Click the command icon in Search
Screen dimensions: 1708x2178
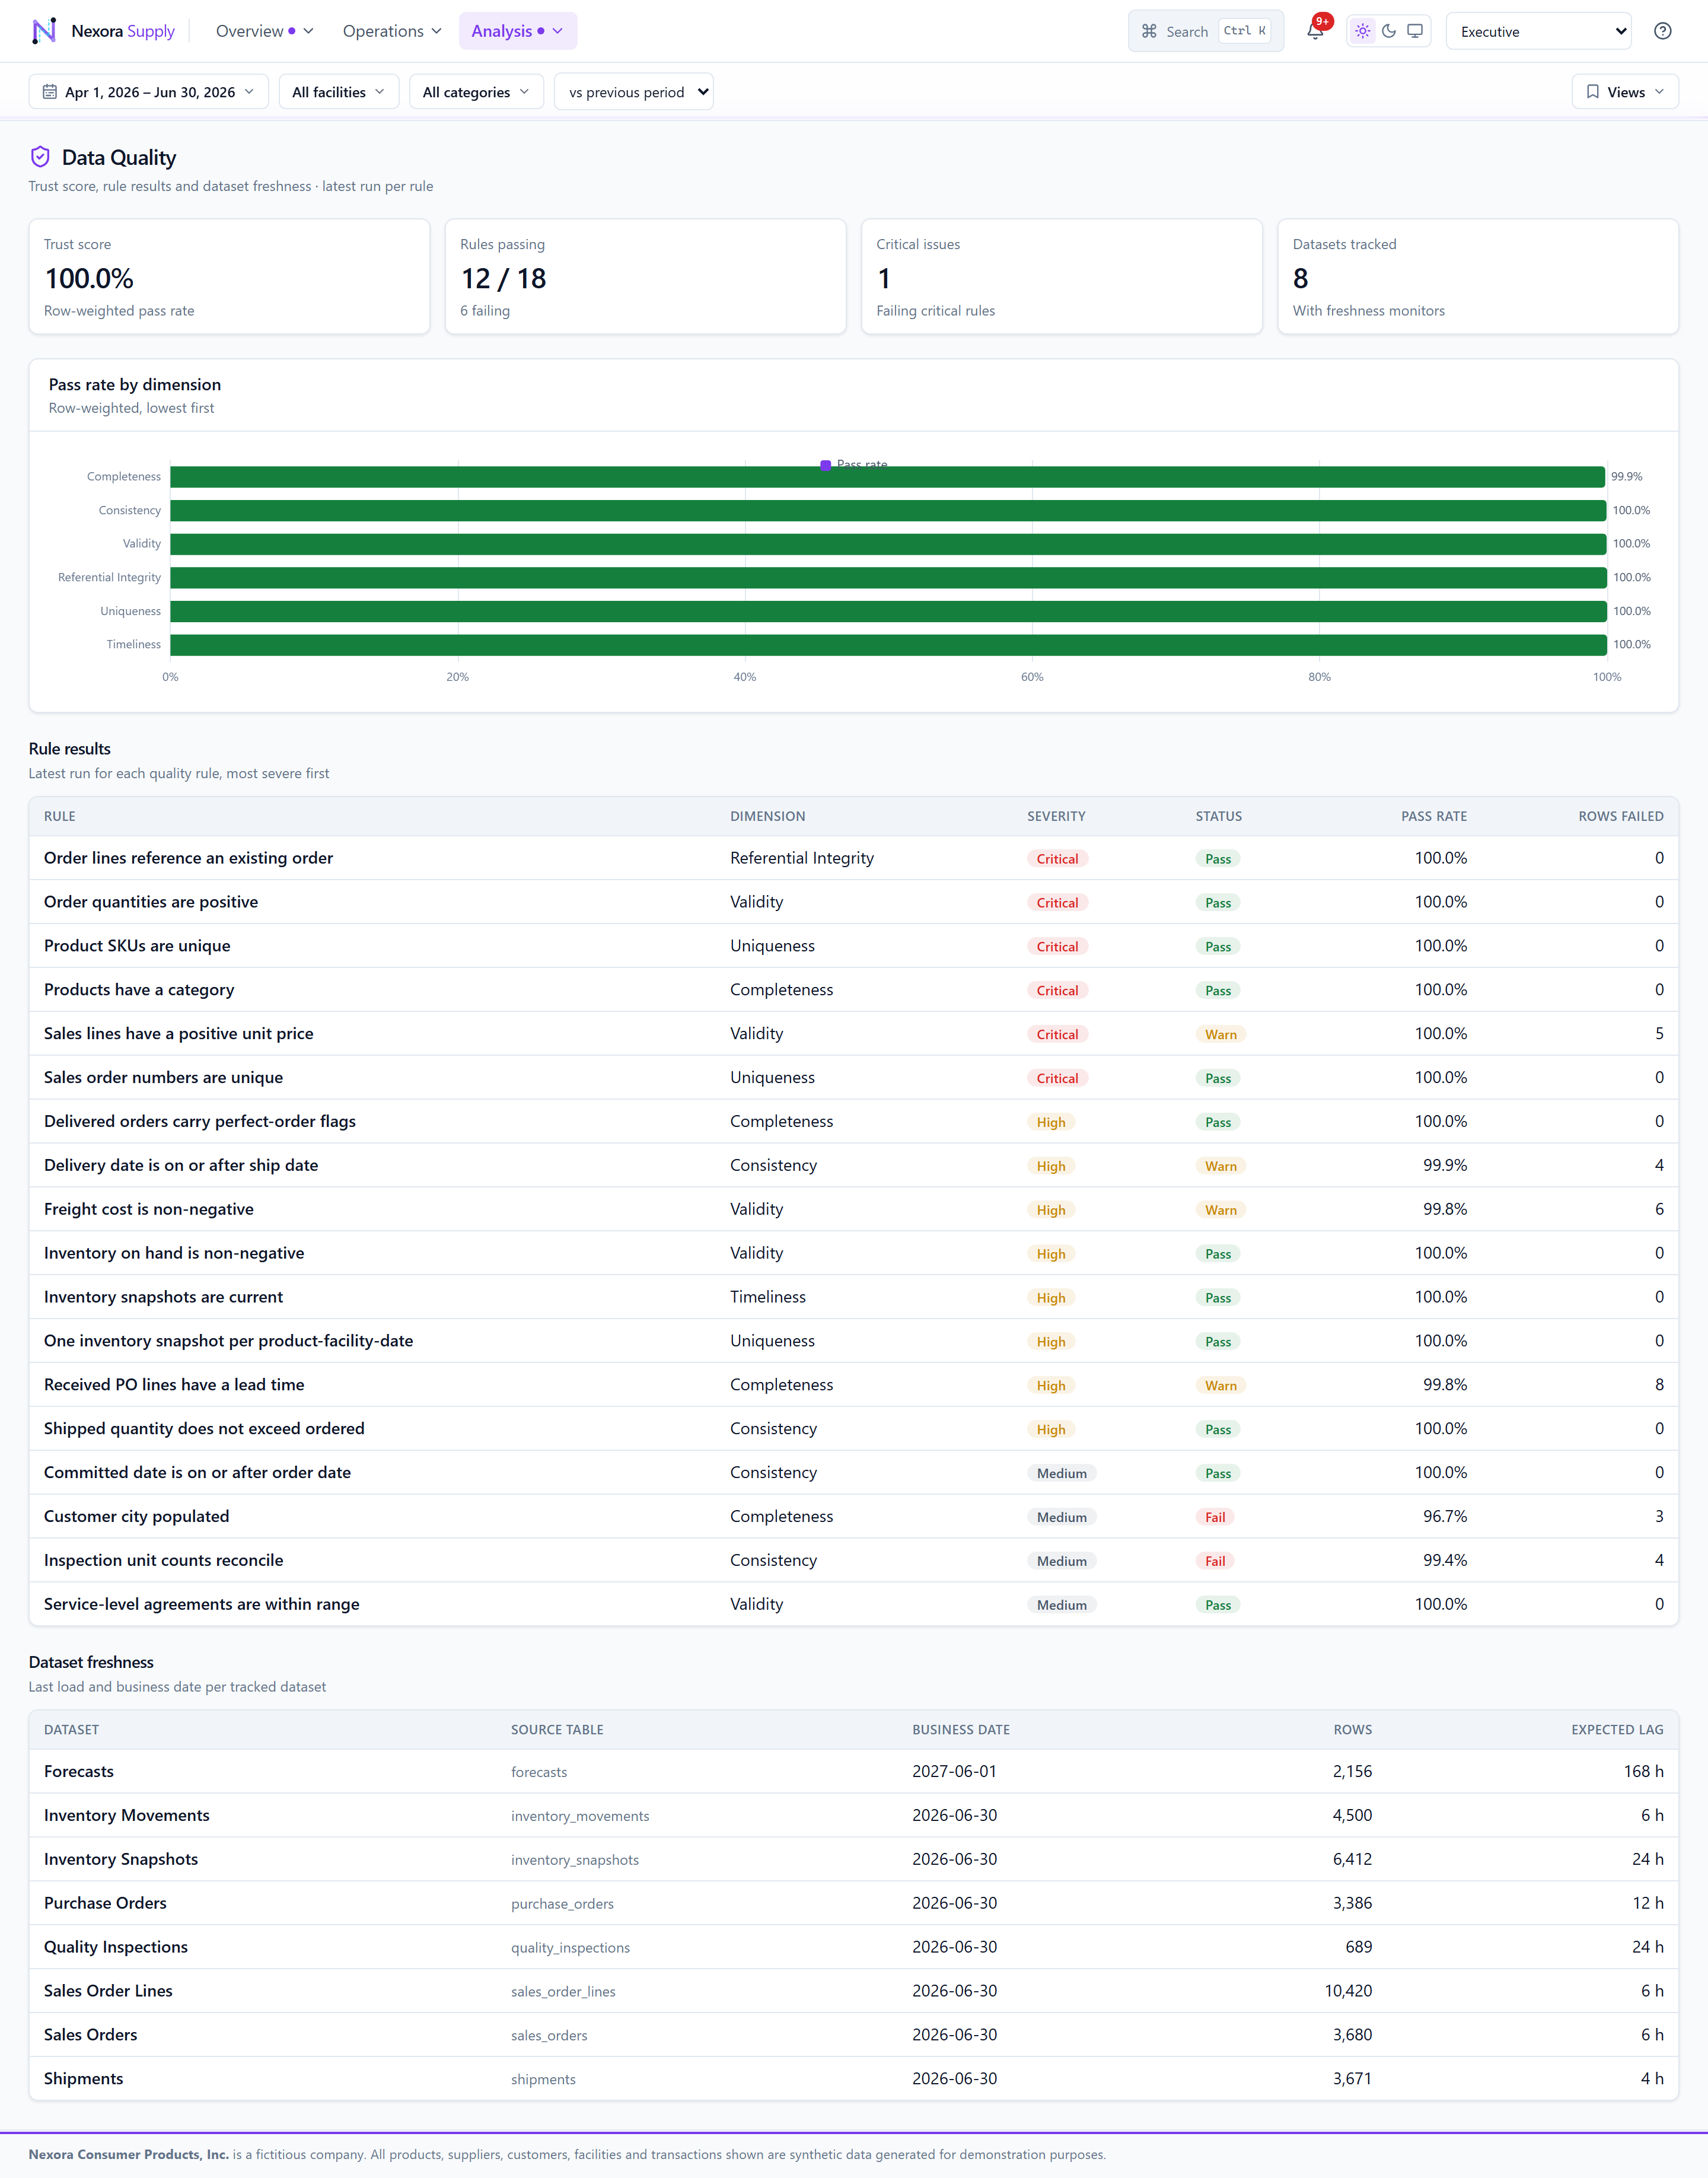pyautogui.click(x=1149, y=31)
